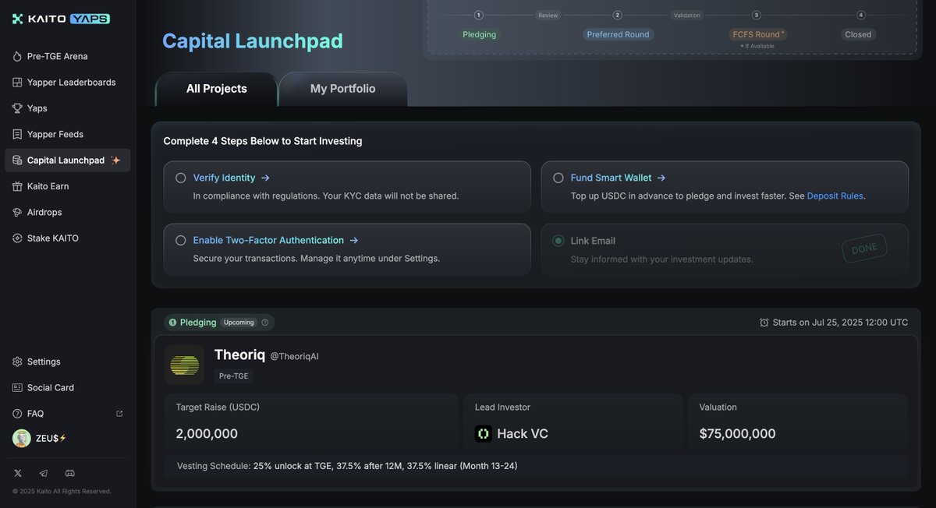This screenshot has width=936, height=508.
Task: Click the alarm clock icon by start date
Action: click(764, 323)
